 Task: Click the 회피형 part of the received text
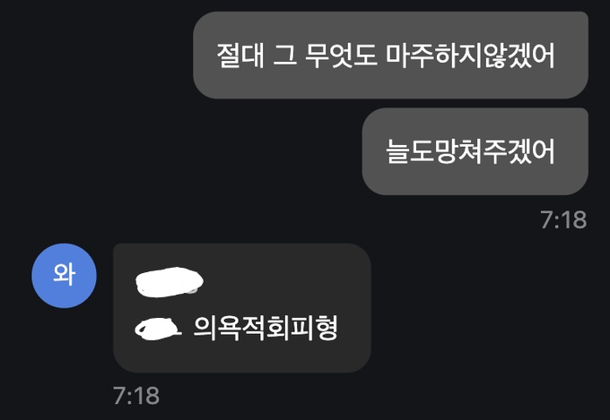(x=302, y=329)
